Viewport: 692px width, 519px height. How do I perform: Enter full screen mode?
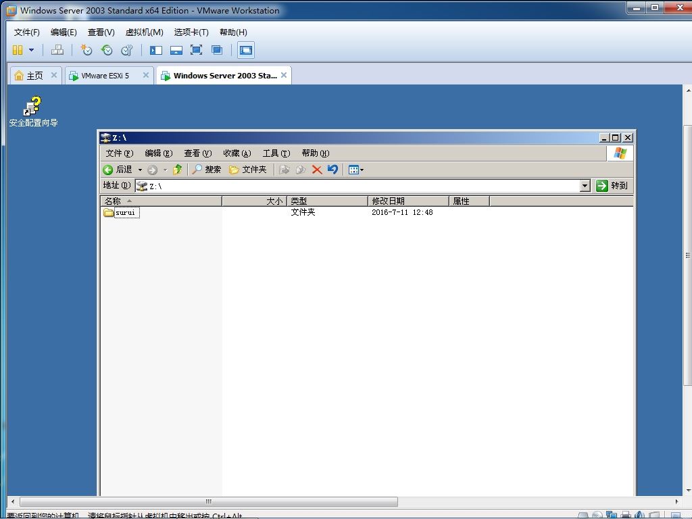(197, 50)
